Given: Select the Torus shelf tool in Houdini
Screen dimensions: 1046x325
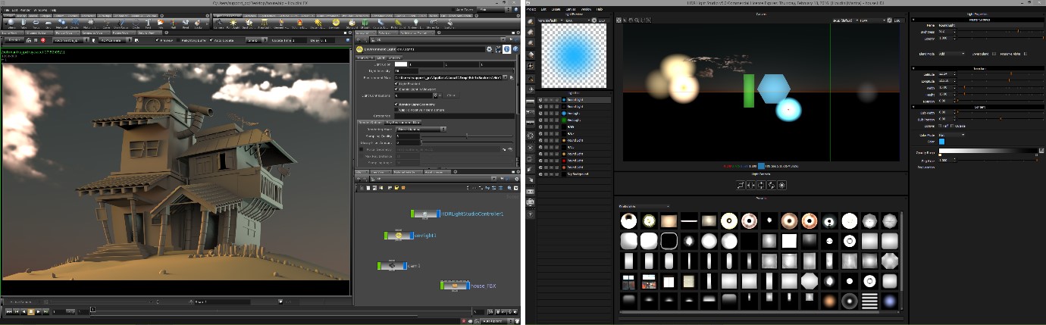Looking at the screenshot, I should pos(36,23).
